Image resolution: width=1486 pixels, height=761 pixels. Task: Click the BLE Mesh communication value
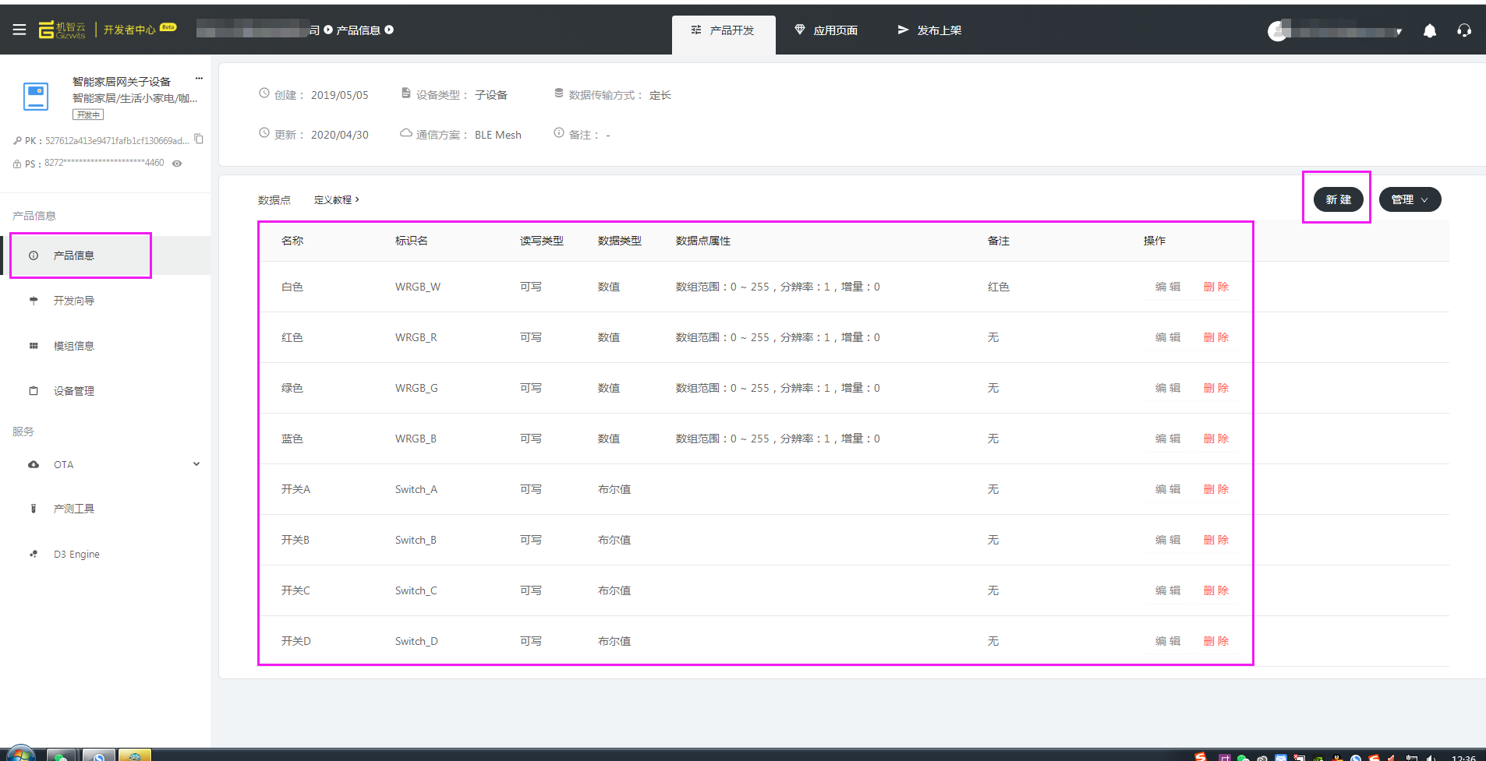point(498,135)
